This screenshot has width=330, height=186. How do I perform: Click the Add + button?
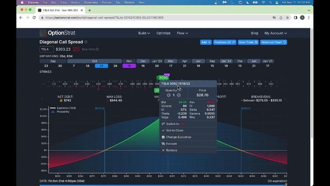(x=206, y=42)
